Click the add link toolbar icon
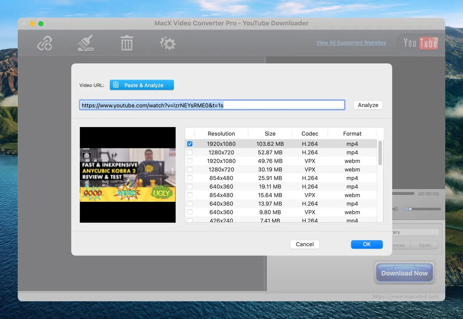Screen dimensions: 463x319 click(x=44, y=43)
